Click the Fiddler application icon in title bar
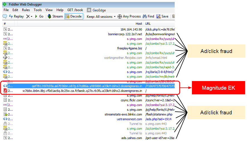This screenshot has height=141, width=247. 5,4
